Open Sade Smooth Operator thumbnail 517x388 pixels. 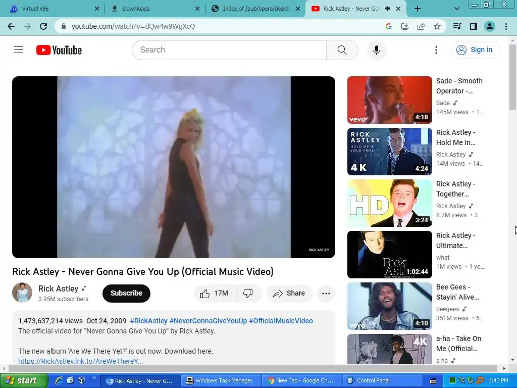point(389,100)
